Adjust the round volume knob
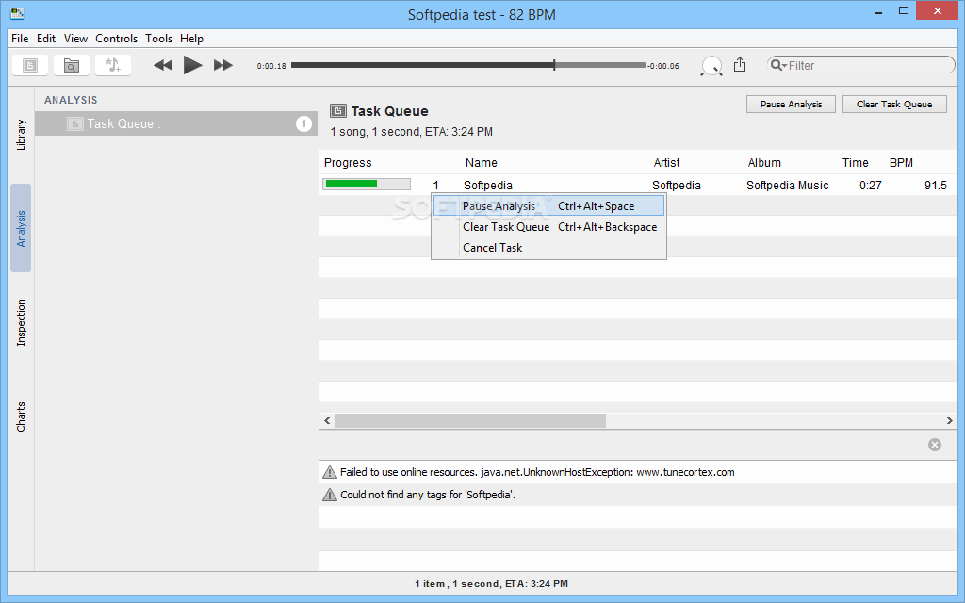Image resolution: width=965 pixels, height=603 pixels. (712, 65)
